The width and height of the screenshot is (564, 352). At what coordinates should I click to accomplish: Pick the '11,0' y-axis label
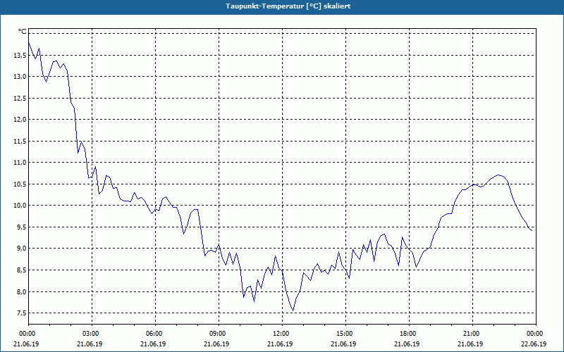coord(20,163)
